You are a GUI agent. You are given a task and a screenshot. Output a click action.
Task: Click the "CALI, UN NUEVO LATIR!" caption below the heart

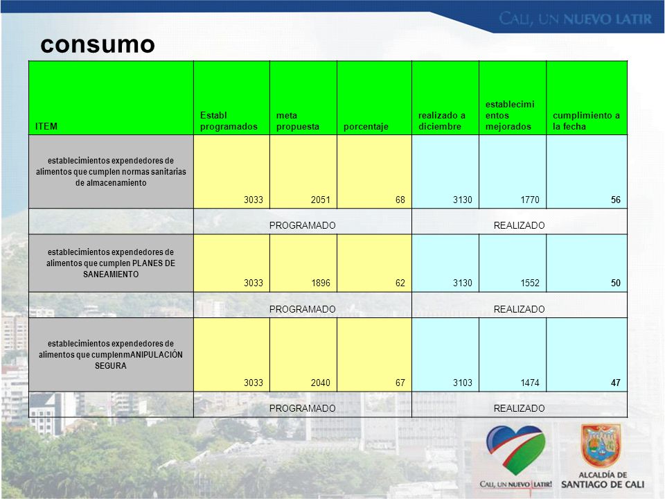pyautogui.click(x=515, y=484)
